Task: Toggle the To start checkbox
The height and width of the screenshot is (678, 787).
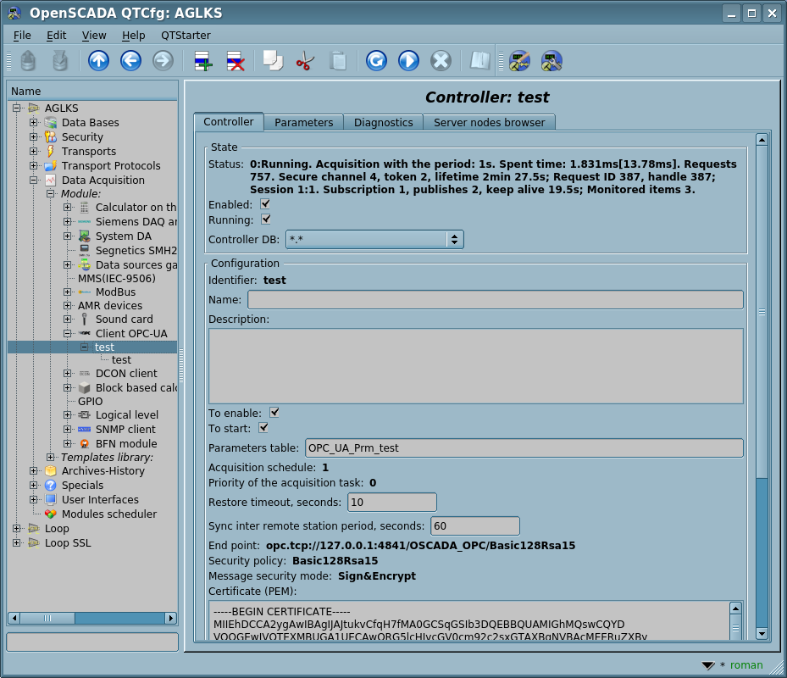Action: (x=263, y=428)
